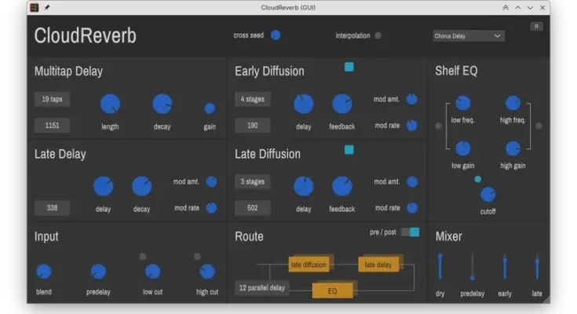Toggle the Late Diffusion enable square
Viewport: 577px width, 314px height.
click(349, 149)
